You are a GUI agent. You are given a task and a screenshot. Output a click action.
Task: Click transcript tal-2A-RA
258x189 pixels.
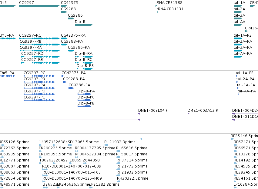click(x=238, y=45)
